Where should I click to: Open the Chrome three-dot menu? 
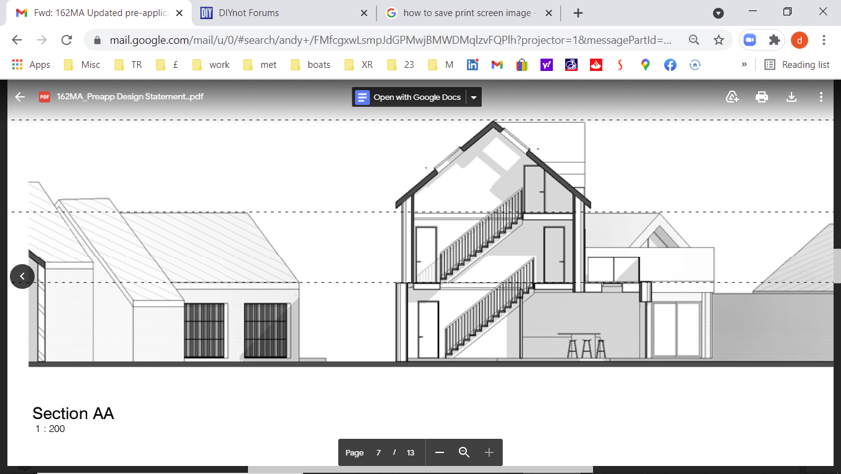pyautogui.click(x=824, y=40)
